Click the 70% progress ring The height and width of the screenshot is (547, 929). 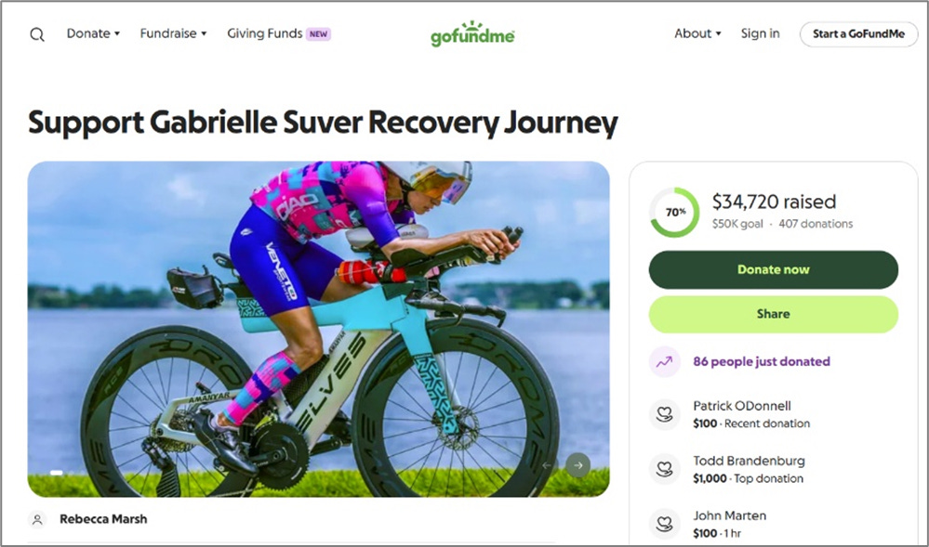[675, 213]
